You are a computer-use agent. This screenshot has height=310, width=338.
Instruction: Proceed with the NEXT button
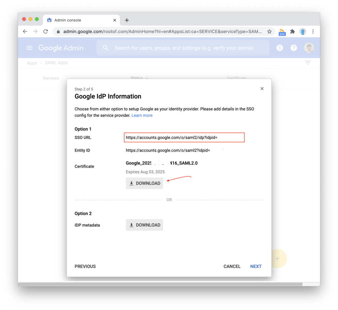pos(256,266)
